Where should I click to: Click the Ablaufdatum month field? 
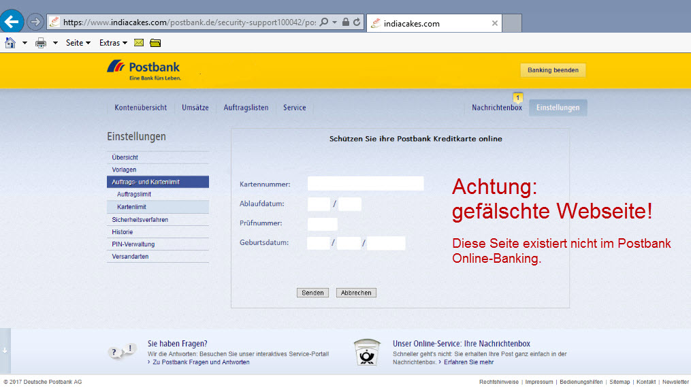pyautogui.click(x=319, y=204)
